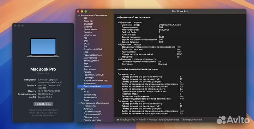Select Брандмауэр under Сеть
254x129 pixels.
coord(90,95)
